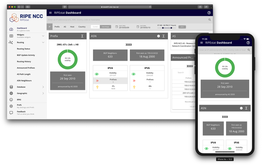
Task: Click the IPV4 IPs row with pin icon
Action: pos(110,87)
